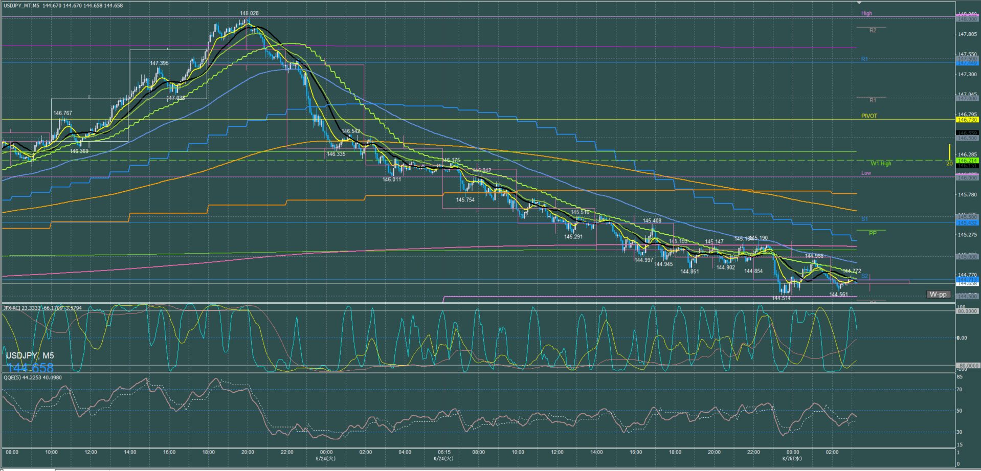Click the 20:00 time axis label
The image size is (981, 471).
coord(248,452)
